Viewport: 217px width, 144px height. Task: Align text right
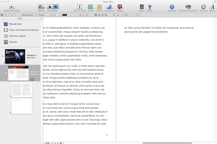click(x=103, y=15)
